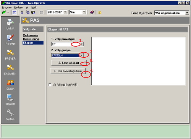The height and width of the screenshot is (139, 191).
Task: Click the 3. Start eksport button
Action: [x=69, y=63]
